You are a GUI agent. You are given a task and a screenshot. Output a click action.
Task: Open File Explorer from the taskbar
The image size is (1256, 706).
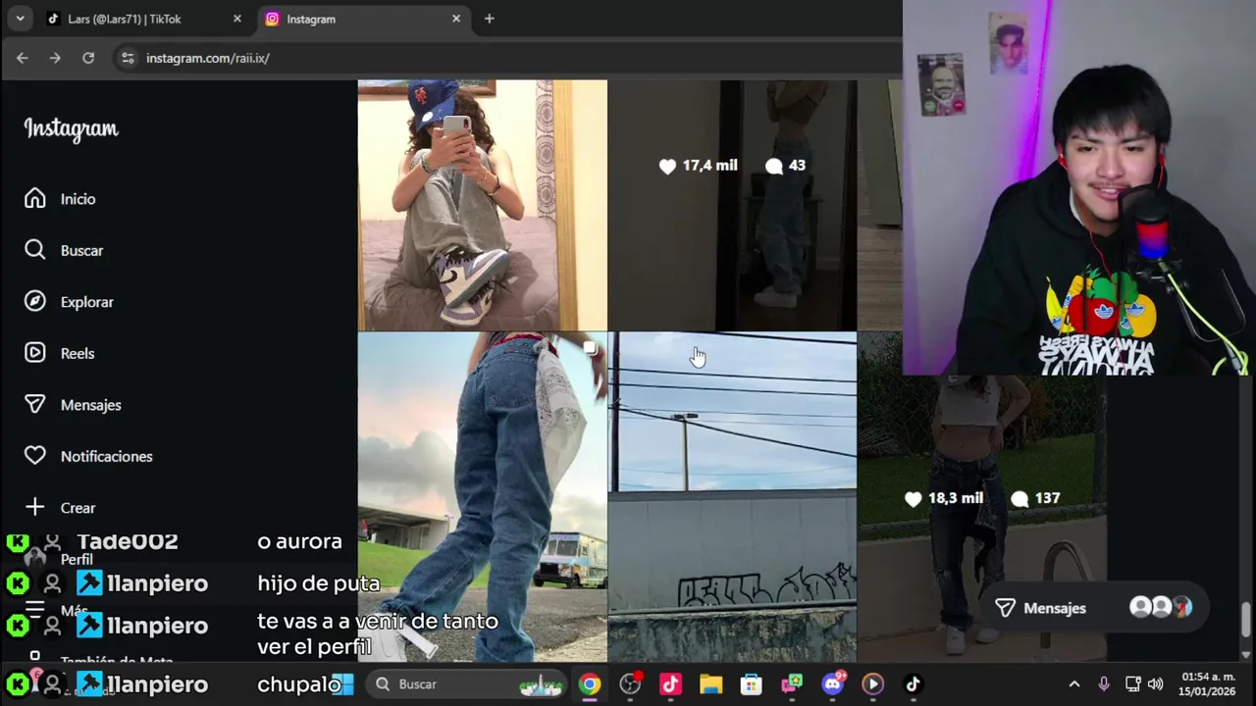pyautogui.click(x=710, y=684)
